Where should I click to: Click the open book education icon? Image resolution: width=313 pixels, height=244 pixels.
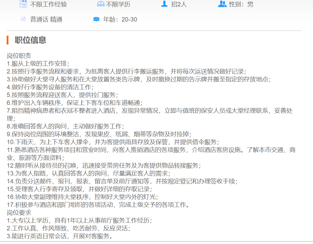[x=101, y=4]
